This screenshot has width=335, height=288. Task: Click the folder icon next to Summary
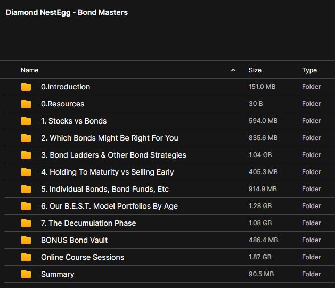click(26, 274)
